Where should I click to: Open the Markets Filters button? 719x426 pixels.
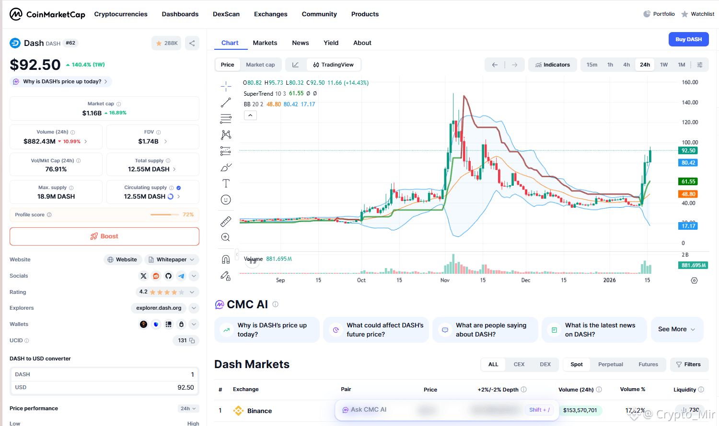[688, 364]
